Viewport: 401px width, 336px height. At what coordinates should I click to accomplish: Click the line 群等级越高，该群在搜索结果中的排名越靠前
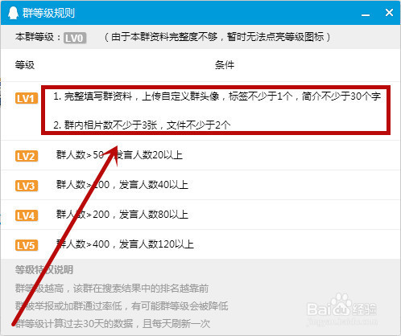click(x=112, y=289)
